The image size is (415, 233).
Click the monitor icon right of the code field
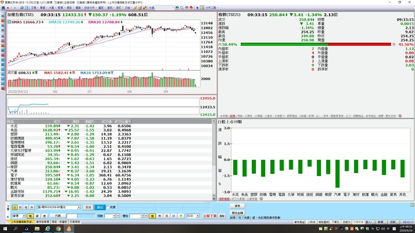click(177, 7)
